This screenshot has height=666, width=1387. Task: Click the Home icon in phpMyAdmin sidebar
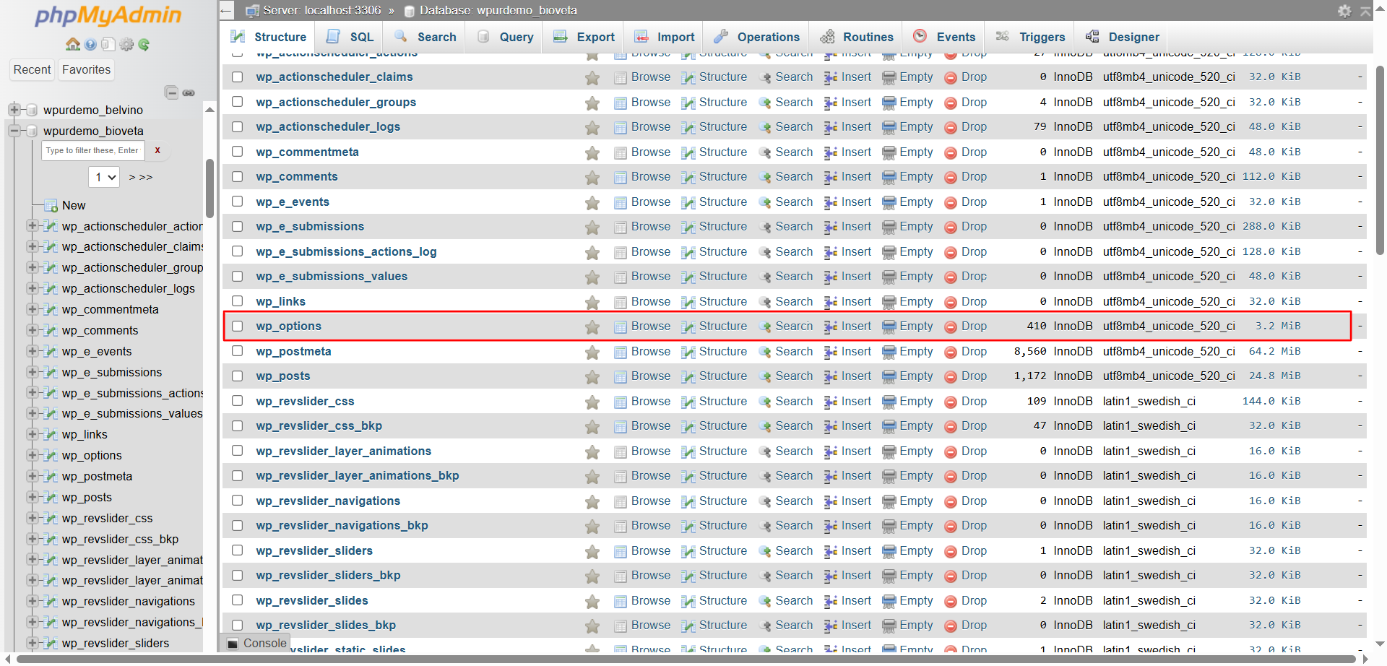pyautogui.click(x=72, y=45)
